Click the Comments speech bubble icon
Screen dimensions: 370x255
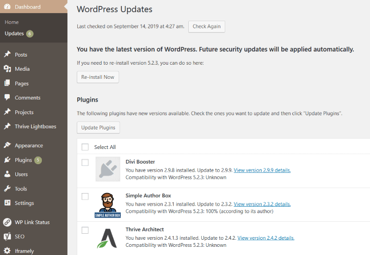[x=7, y=98]
